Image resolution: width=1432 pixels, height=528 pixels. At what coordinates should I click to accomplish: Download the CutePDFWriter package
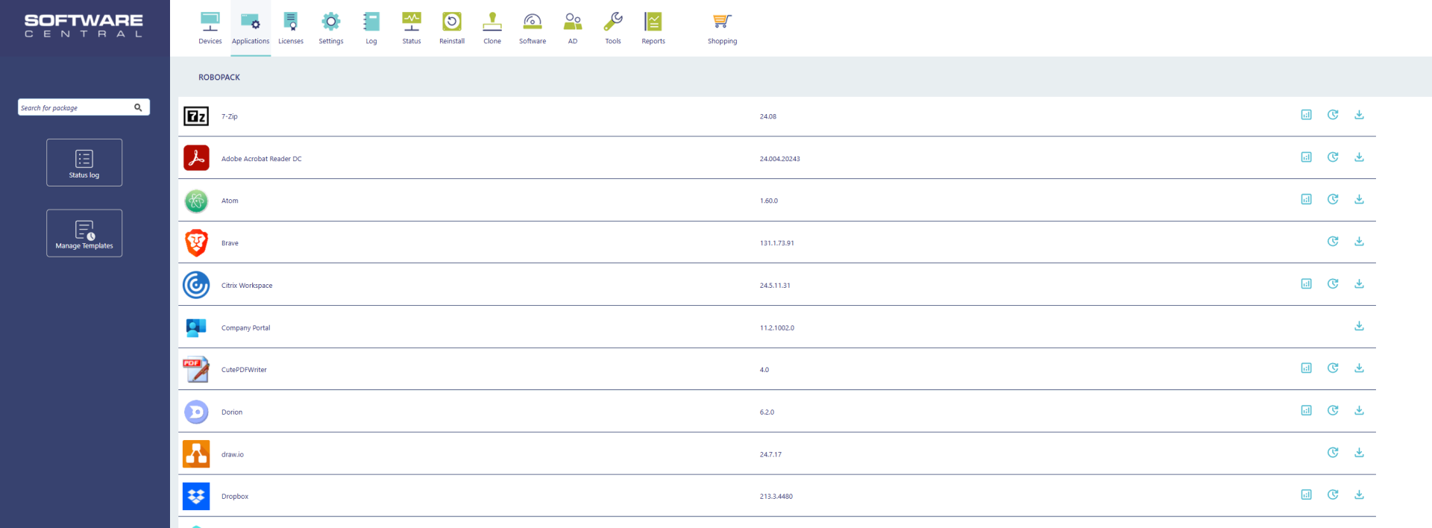click(1359, 368)
